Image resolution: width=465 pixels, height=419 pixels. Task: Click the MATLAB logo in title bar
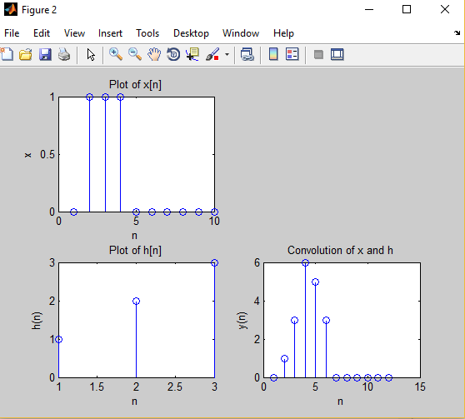(11, 10)
